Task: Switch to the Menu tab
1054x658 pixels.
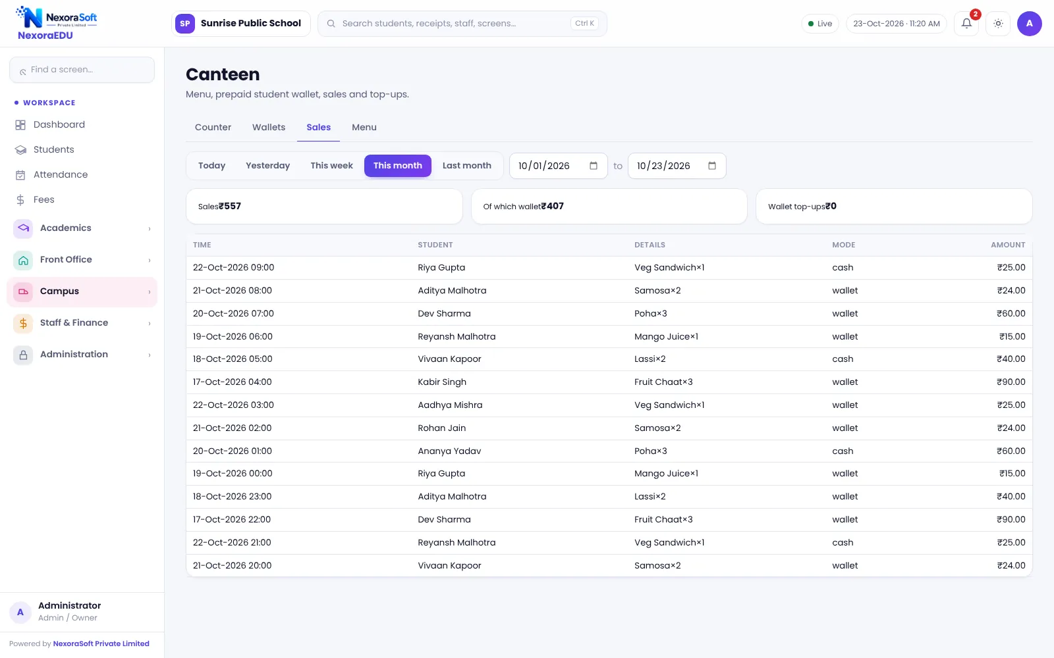Action: pos(364,127)
